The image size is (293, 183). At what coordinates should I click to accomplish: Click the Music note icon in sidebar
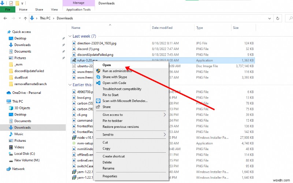[11, 134]
